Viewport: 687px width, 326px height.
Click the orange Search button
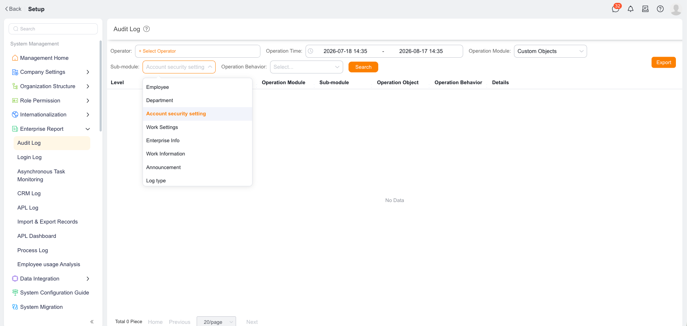(x=363, y=67)
